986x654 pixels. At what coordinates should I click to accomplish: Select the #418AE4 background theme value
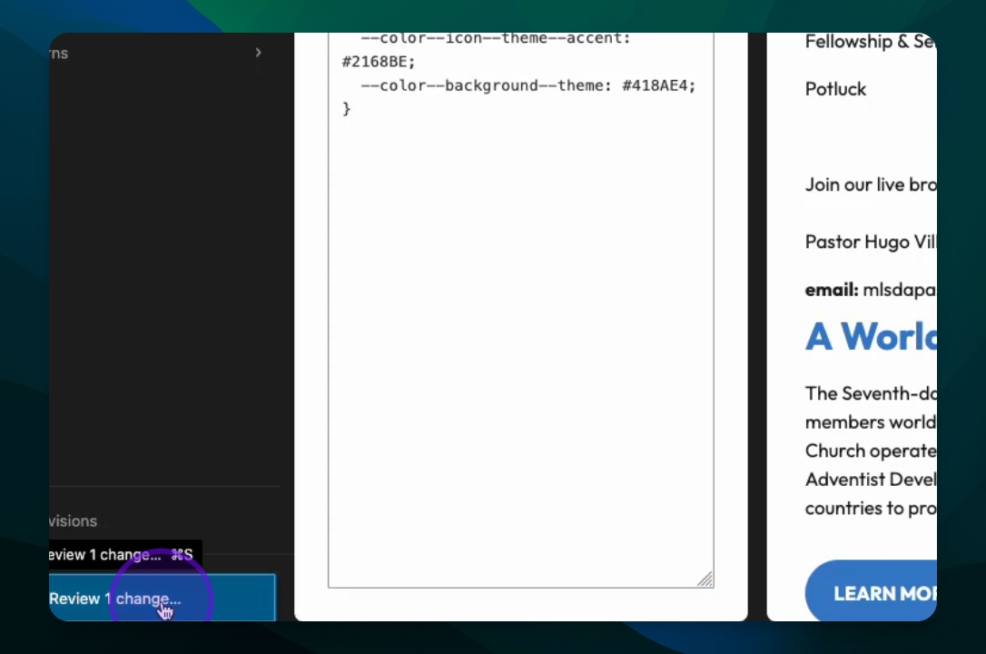(655, 85)
